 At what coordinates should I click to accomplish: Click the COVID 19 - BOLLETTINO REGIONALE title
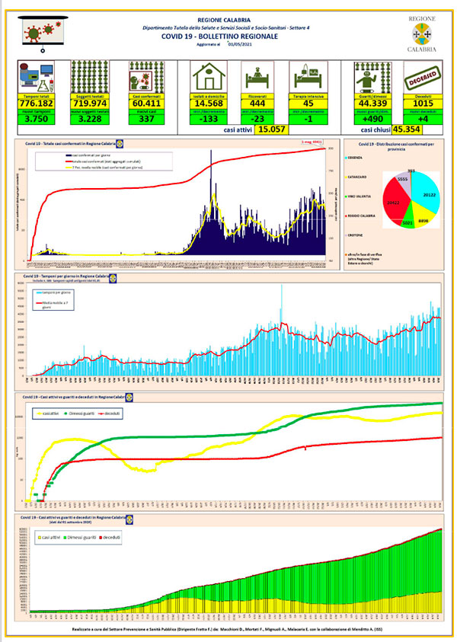pos(219,37)
